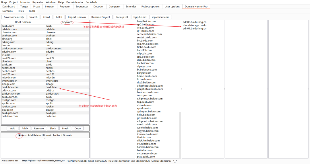Image resolution: width=310 pixels, height=164 pixels.
Task: Click the AXFR button
Action: pyautogui.click(x=59, y=17)
